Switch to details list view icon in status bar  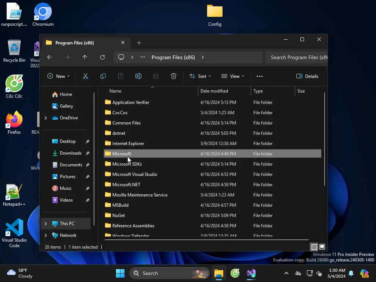tap(314, 247)
